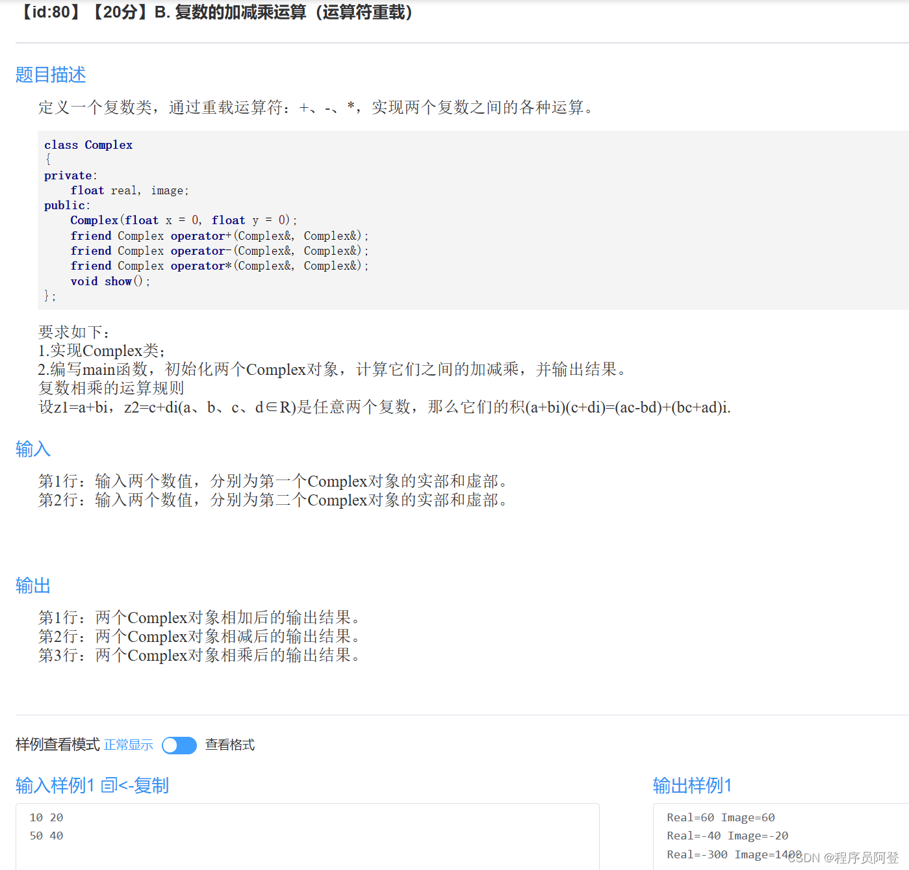Click the 'float real, image;' code line
Image resolution: width=909 pixels, height=870 pixels.
point(130,190)
